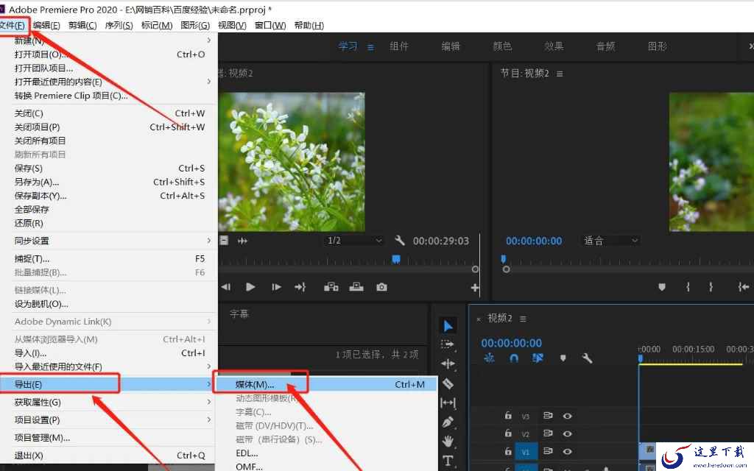Select the Ripple Edit tool
Viewport: 754px width, 471px height.
448,364
